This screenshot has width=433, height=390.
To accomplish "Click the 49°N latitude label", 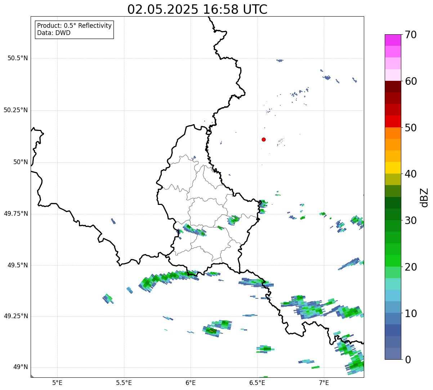I will 21,367.
